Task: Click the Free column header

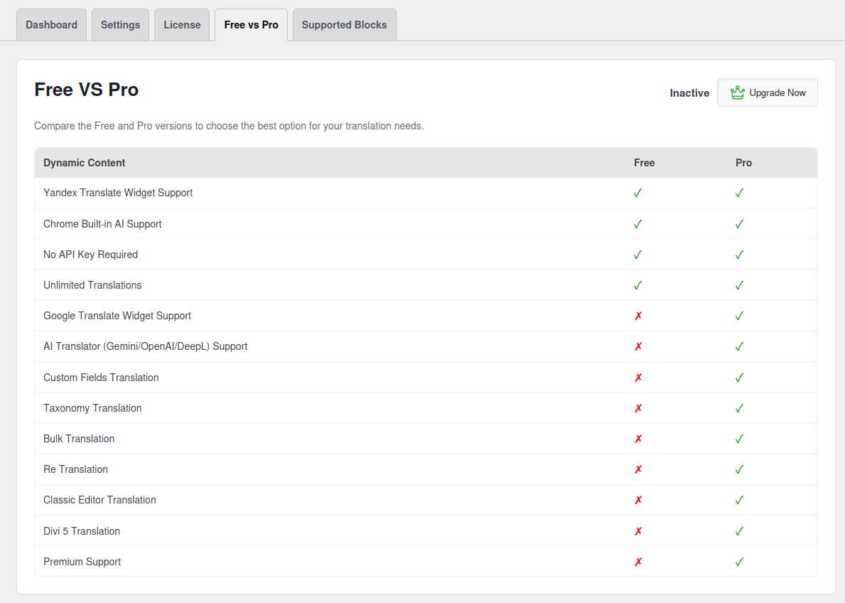Action: coord(644,163)
